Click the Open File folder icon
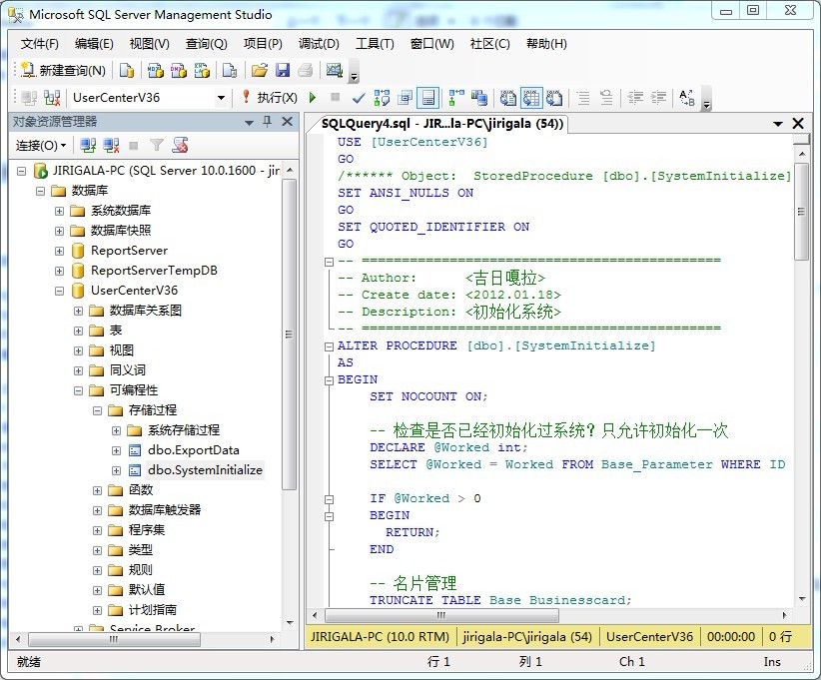Viewport: 821px width, 680px height. click(x=259, y=70)
